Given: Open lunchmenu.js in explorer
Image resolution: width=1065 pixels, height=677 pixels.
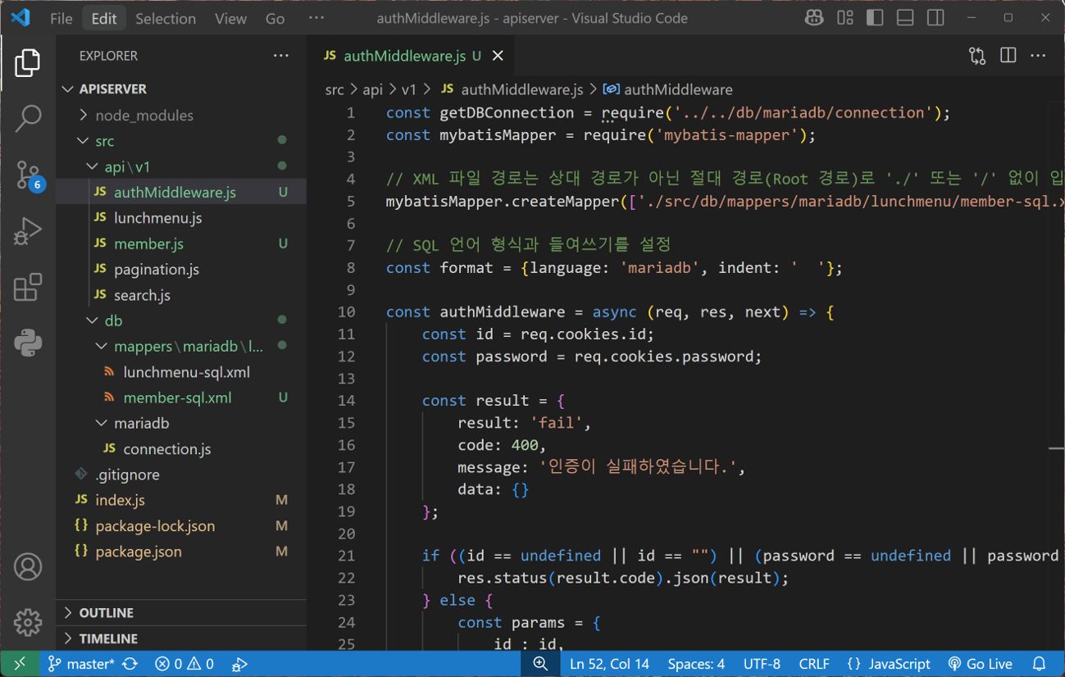Looking at the screenshot, I should 182,218.
